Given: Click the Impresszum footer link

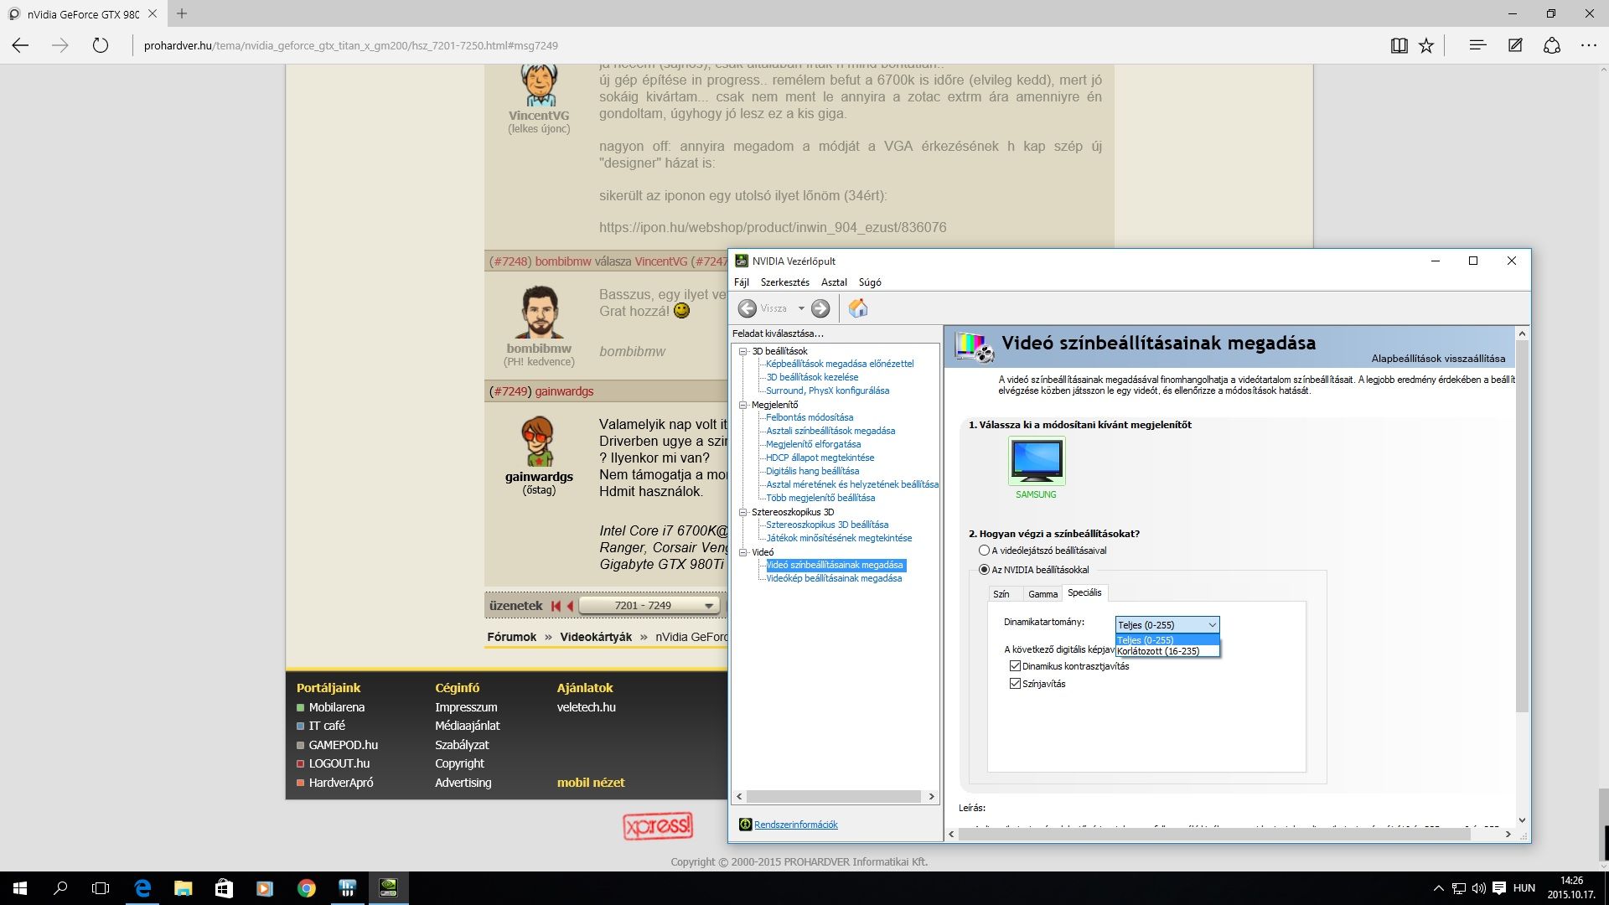Looking at the screenshot, I should coord(466,707).
